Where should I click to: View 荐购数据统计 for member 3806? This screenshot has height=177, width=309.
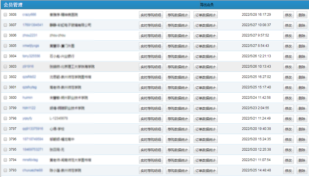pyautogui.click(x=178, y=36)
